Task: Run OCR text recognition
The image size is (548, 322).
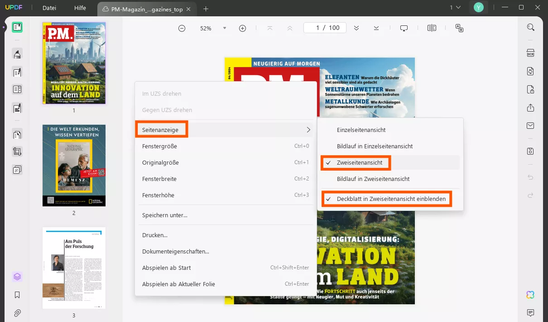Action: pyautogui.click(x=530, y=53)
